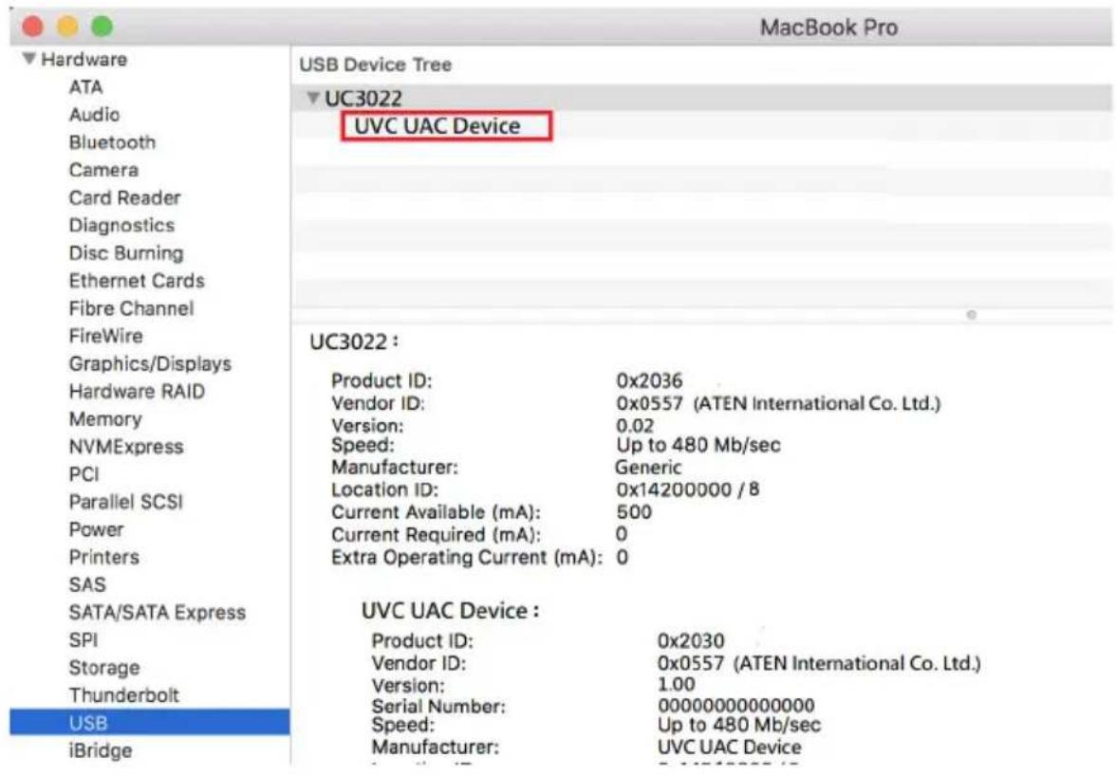The width and height of the screenshot is (1116, 775).
Task: Click the UC3022 details heading
Action: (354, 342)
